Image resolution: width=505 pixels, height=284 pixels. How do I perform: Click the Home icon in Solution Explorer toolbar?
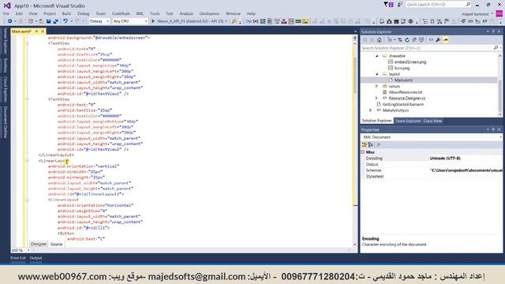coord(380,40)
